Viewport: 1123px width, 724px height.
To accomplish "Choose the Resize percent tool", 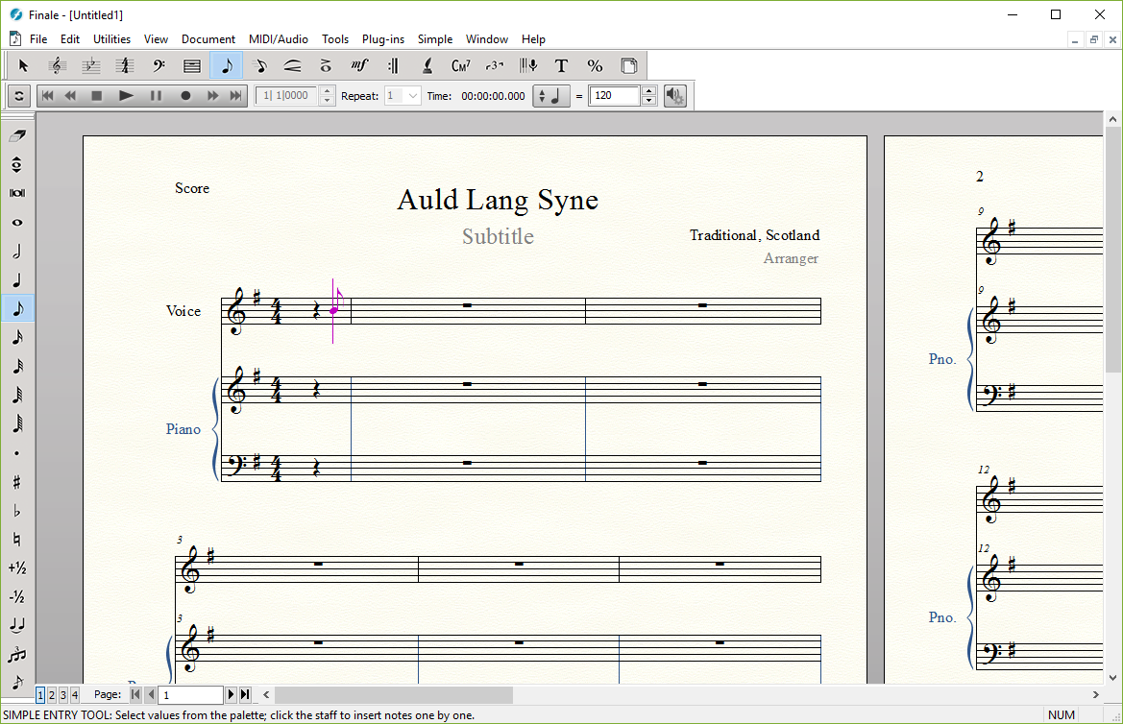I will pos(596,66).
